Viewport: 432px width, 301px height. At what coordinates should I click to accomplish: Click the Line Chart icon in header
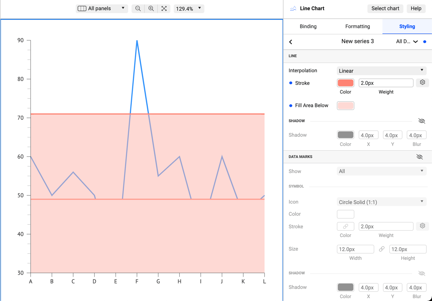pos(293,8)
